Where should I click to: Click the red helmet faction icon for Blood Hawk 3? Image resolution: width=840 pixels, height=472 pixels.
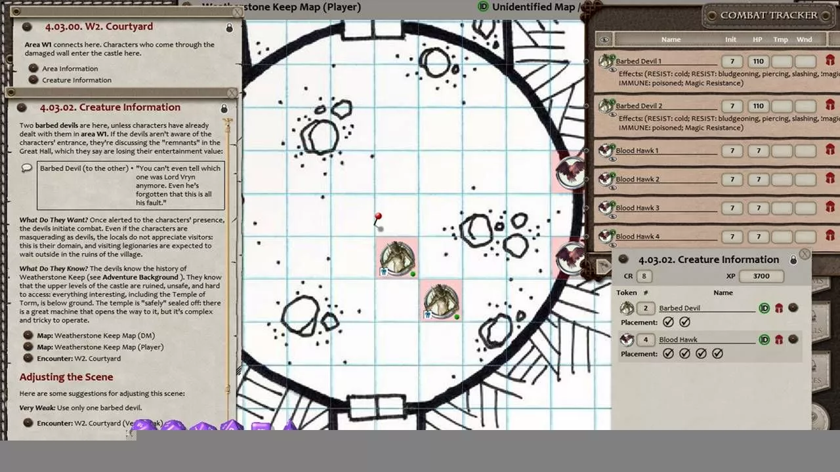[x=830, y=208]
